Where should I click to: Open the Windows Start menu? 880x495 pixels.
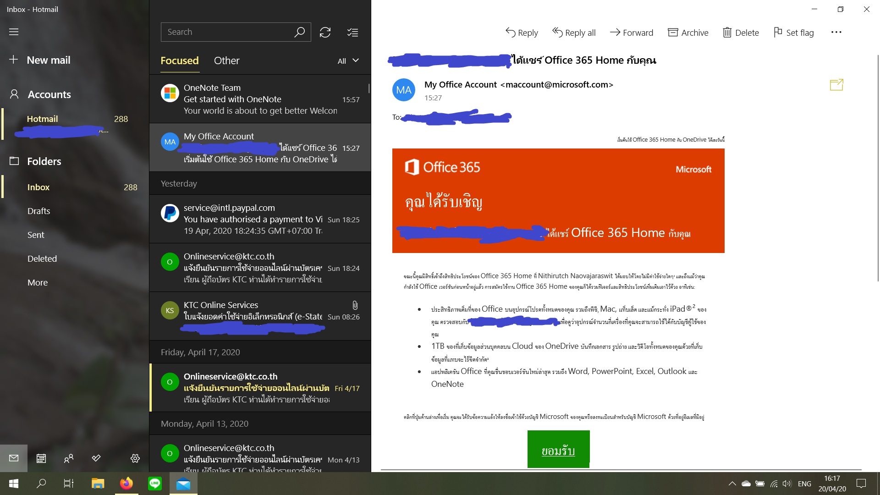pos(14,484)
